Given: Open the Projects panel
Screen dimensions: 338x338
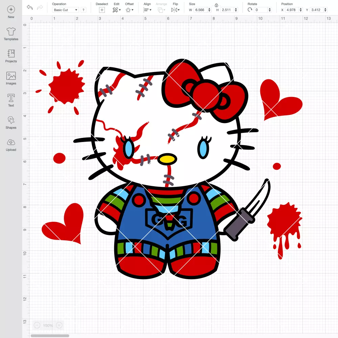Looking at the screenshot, I should [x=11, y=56].
